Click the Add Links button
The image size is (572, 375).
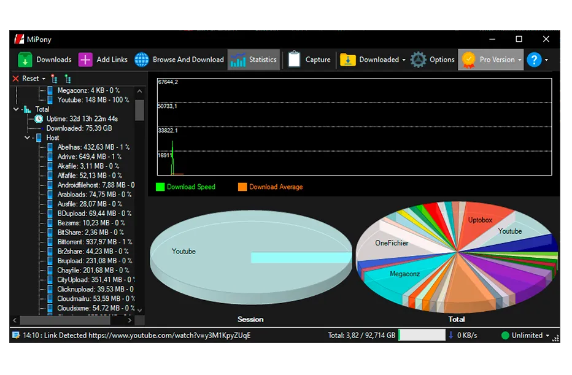click(x=103, y=60)
